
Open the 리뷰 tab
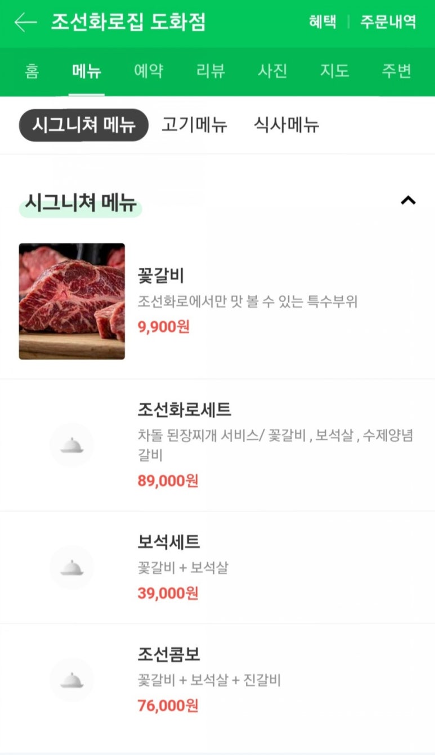[210, 71]
